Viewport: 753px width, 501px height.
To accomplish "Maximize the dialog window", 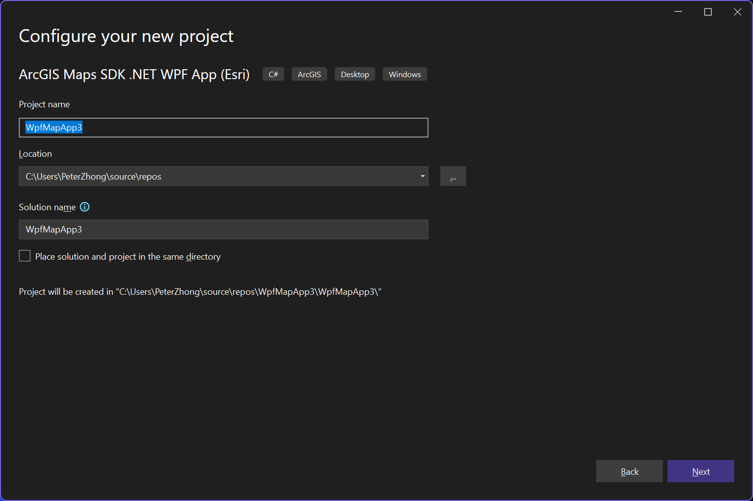I will (x=708, y=12).
